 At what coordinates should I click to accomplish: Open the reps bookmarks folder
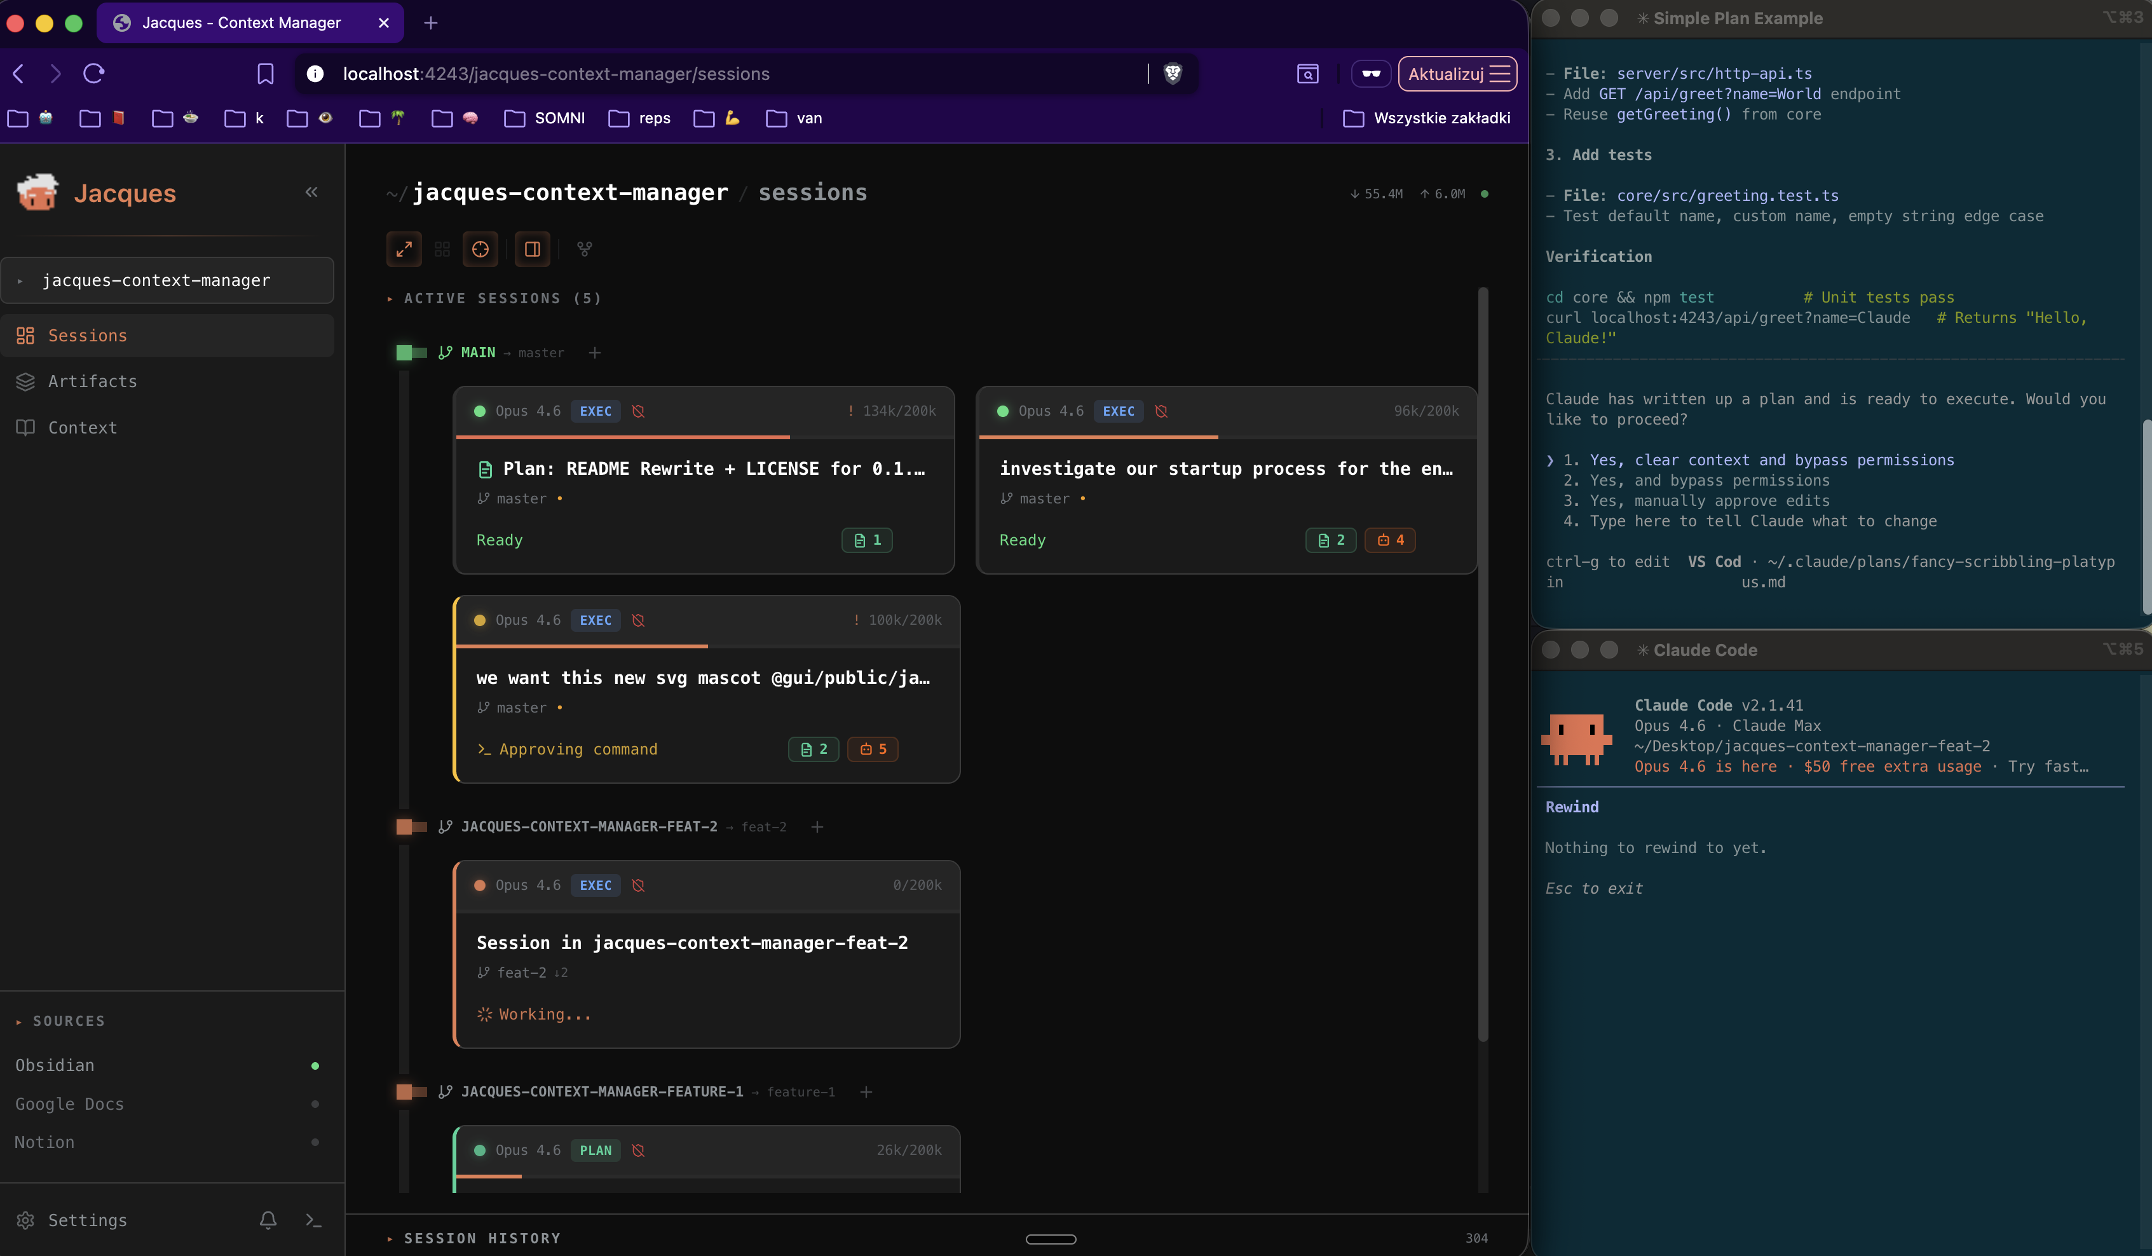tap(639, 118)
